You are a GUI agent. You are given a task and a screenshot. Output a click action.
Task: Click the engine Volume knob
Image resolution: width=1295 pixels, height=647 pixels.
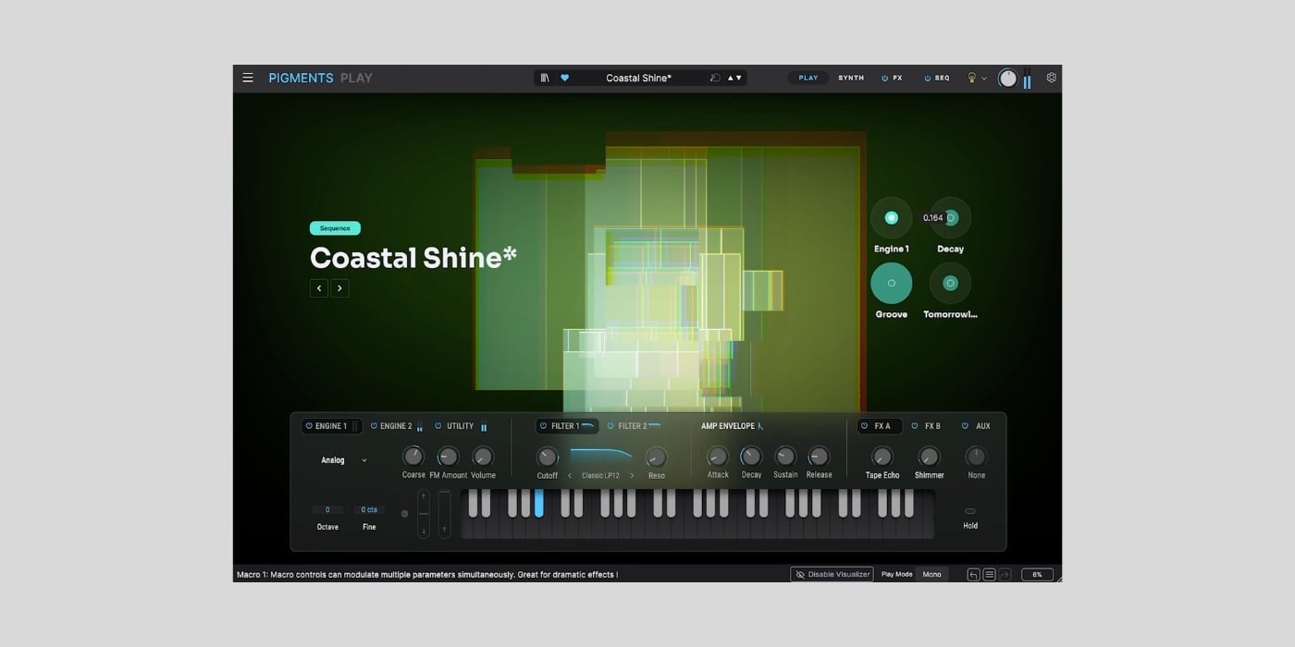pyautogui.click(x=483, y=457)
